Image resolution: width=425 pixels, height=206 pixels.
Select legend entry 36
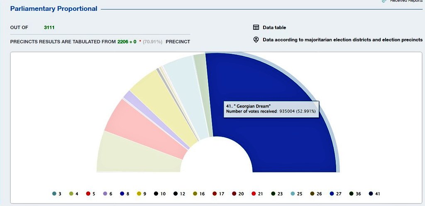click(x=355, y=194)
